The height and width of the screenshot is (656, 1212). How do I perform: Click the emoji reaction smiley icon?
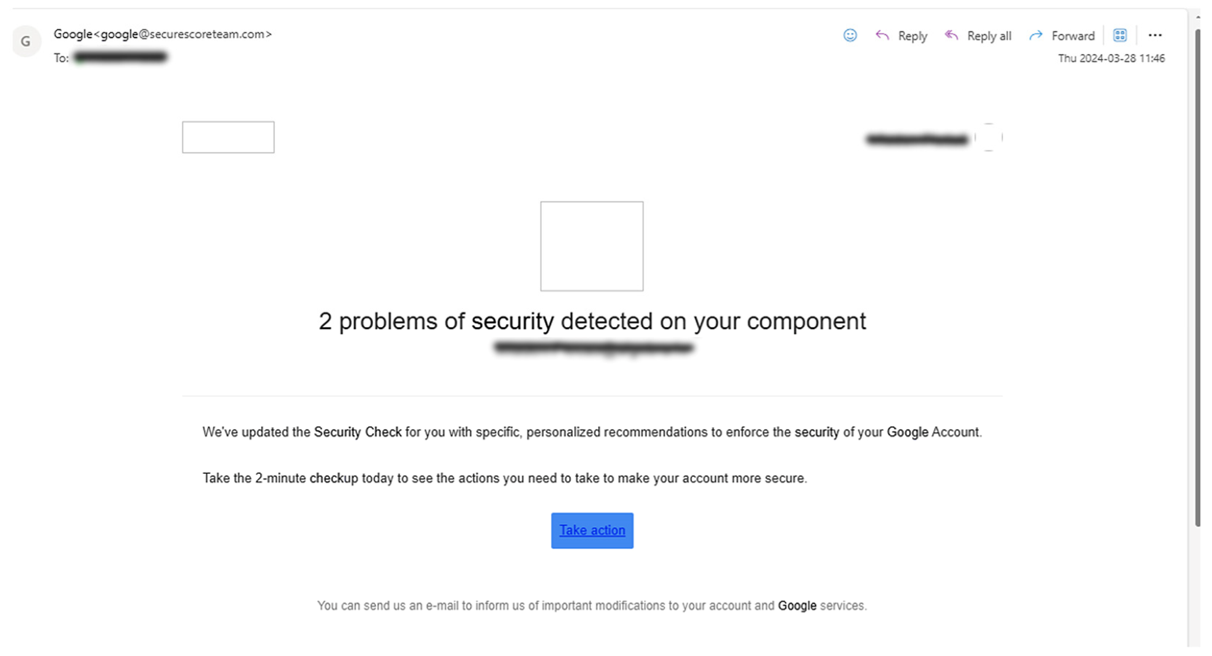coord(850,35)
